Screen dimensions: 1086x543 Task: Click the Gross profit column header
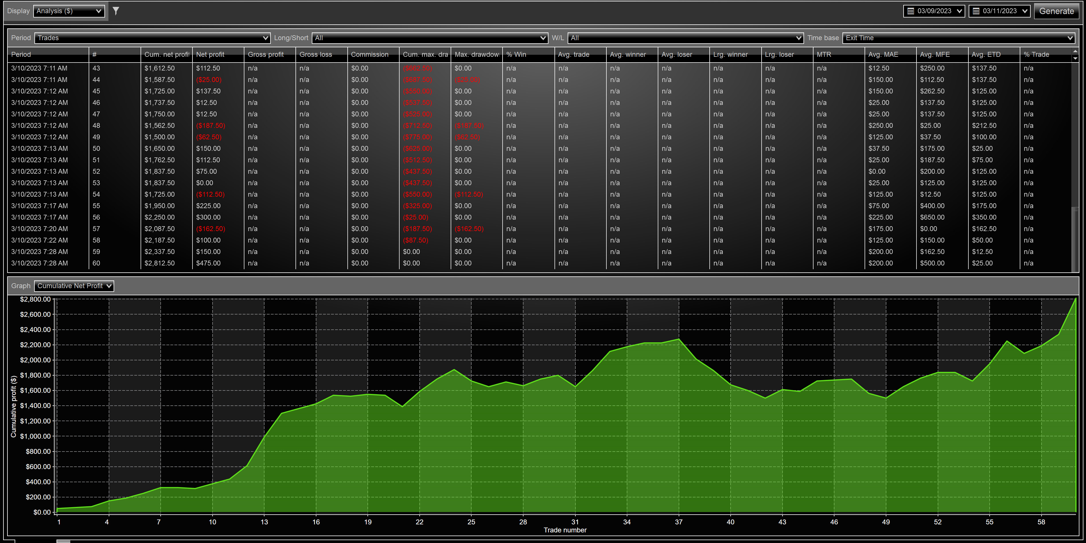[270, 54]
